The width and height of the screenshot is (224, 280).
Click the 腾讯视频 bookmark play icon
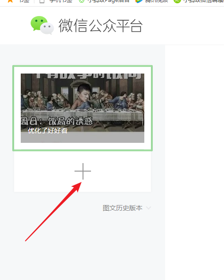(139, 1)
